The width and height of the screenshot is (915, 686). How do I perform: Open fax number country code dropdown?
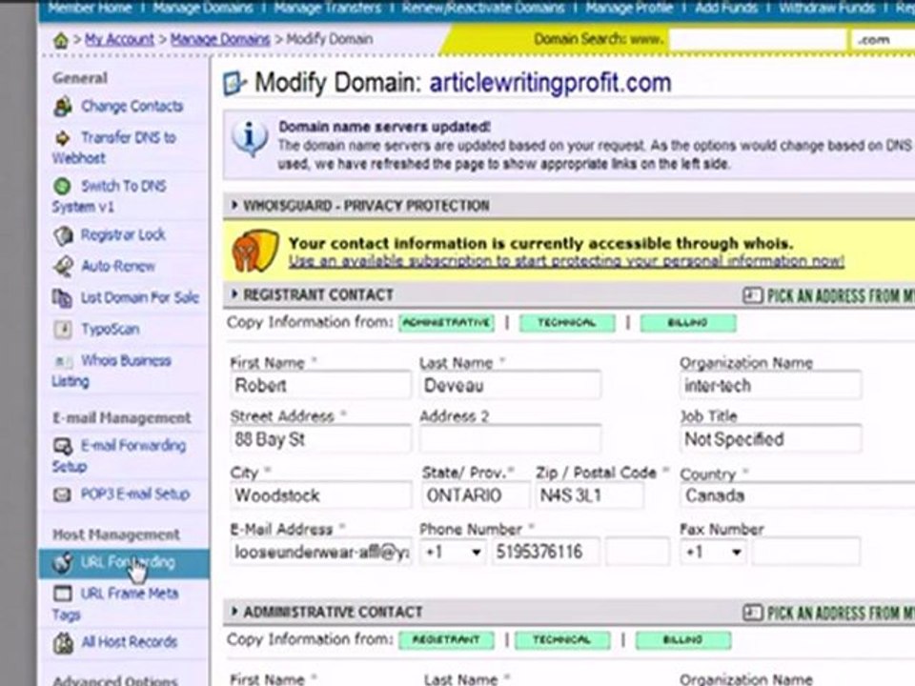point(713,552)
